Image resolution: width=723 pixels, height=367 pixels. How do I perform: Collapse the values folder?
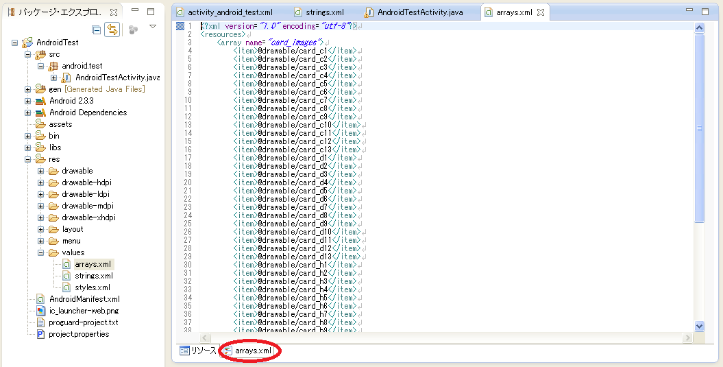click(41, 252)
